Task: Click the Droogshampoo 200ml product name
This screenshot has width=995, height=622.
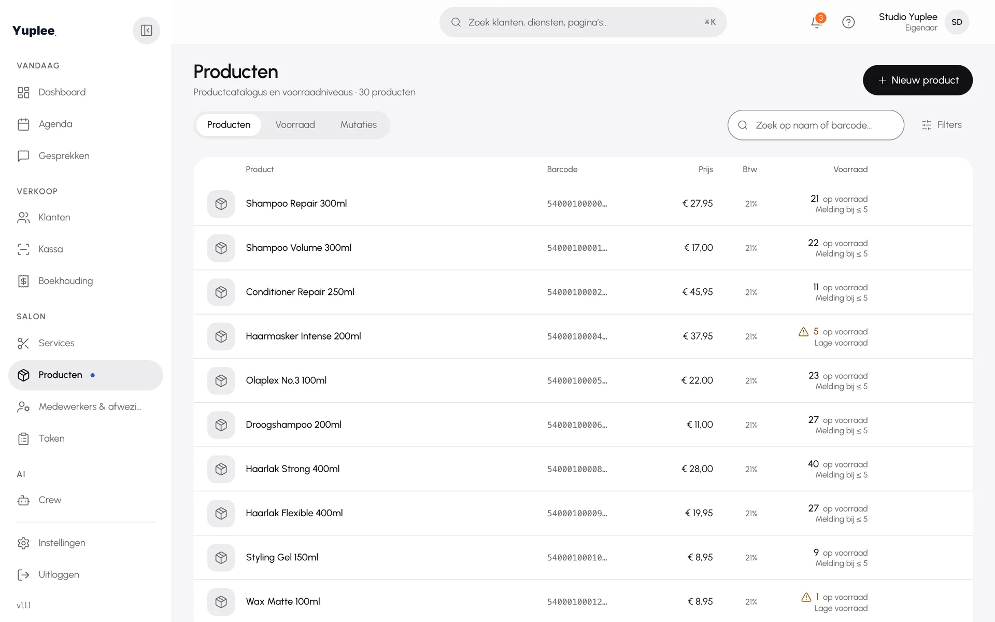Action: (x=293, y=425)
